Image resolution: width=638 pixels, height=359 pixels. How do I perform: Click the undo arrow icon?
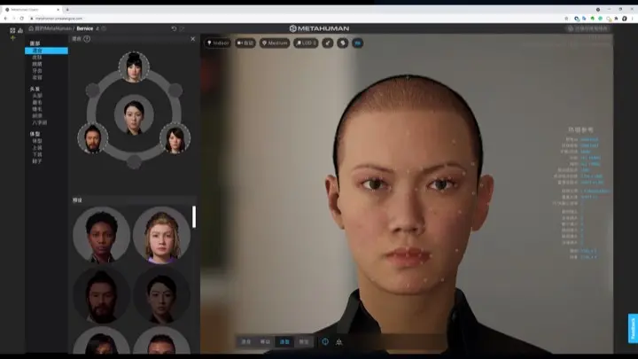[174, 28]
